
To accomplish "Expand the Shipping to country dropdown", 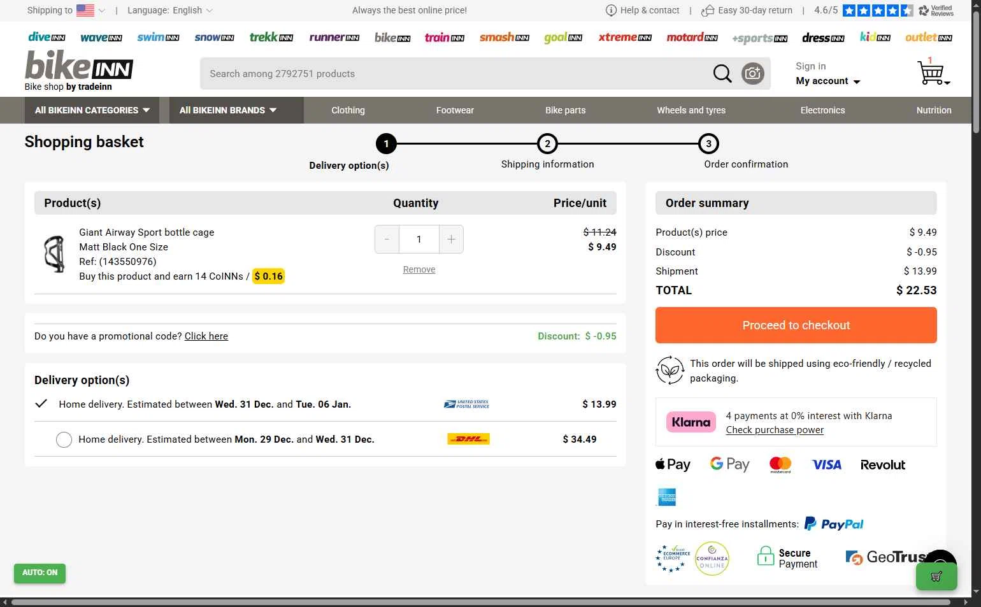I will click(66, 10).
